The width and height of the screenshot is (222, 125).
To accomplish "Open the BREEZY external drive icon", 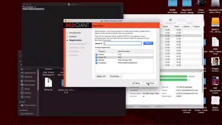I will 215,25.
